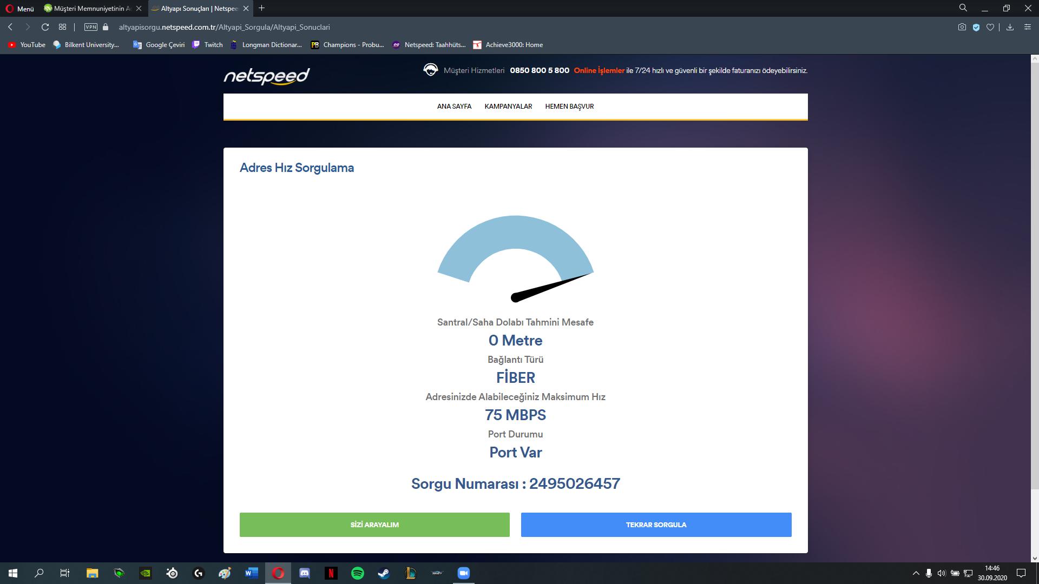Open Steam from taskbar
The image size is (1039, 584).
click(x=384, y=573)
